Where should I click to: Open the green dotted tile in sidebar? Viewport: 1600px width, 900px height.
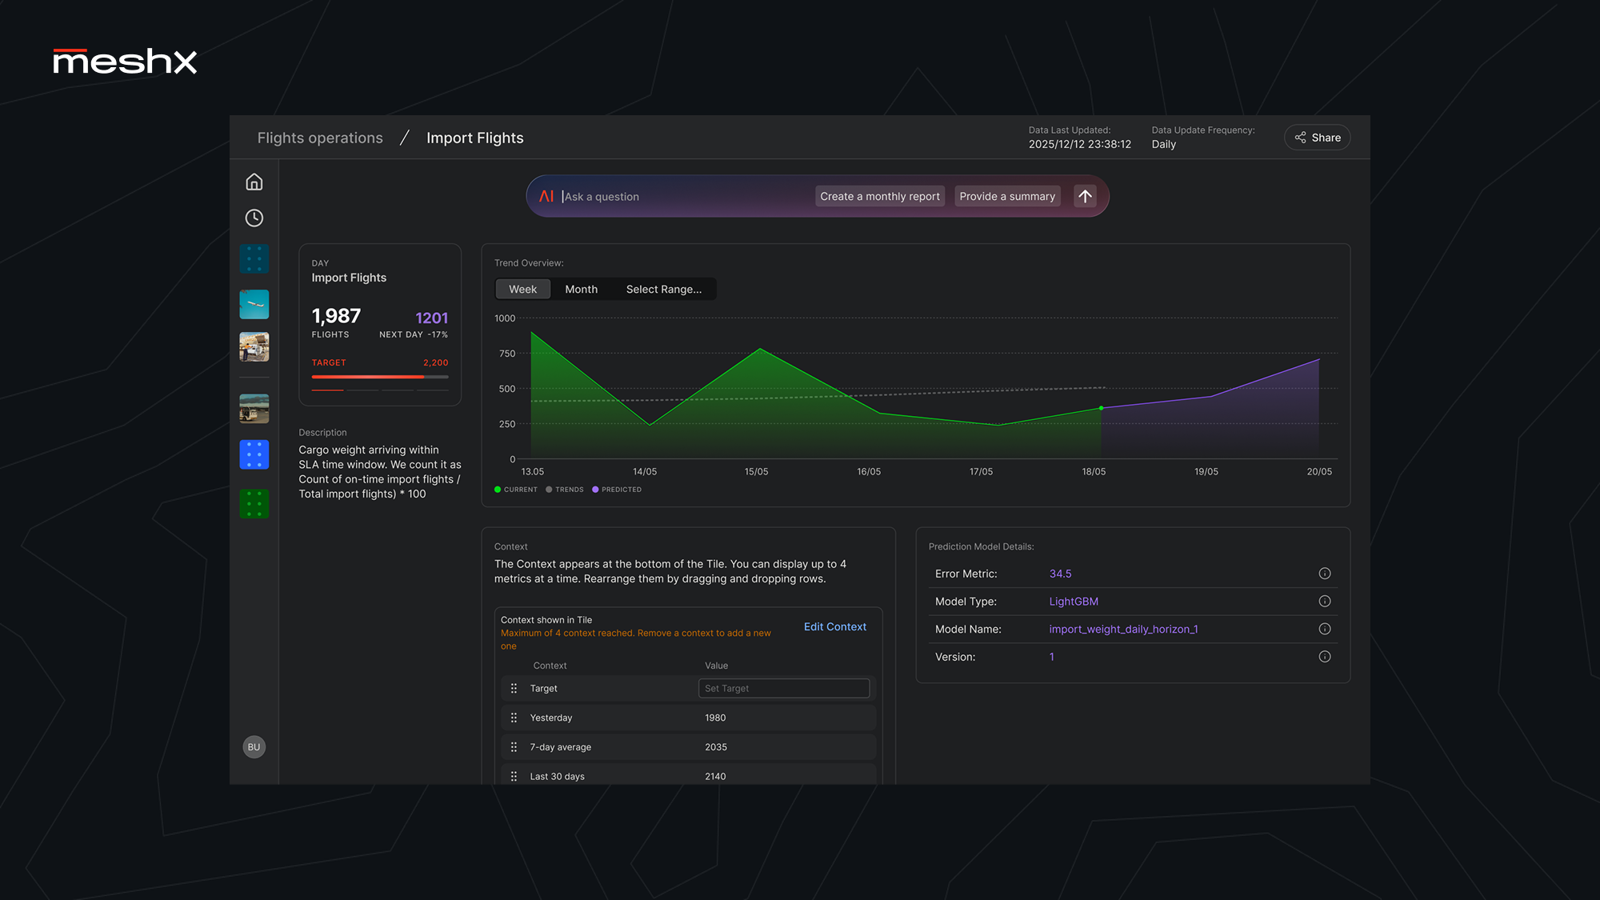[x=254, y=504]
